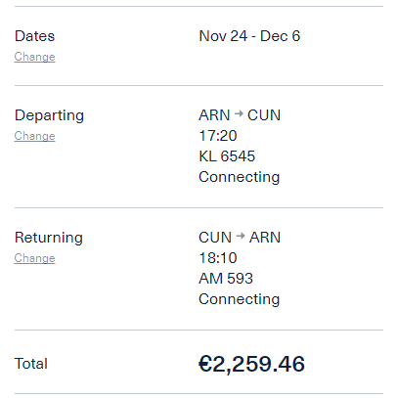This screenshot has height=398, width=396.
Task: Click Connecting text under KL 6545
Action: [x=240, y=177]
